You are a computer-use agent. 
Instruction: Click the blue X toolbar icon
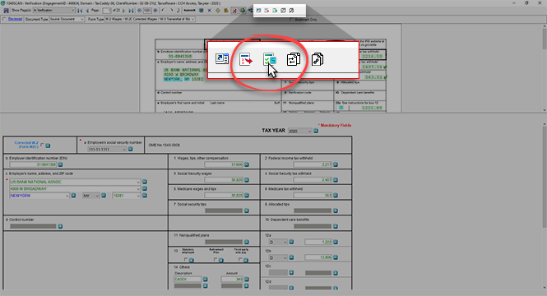209,11
